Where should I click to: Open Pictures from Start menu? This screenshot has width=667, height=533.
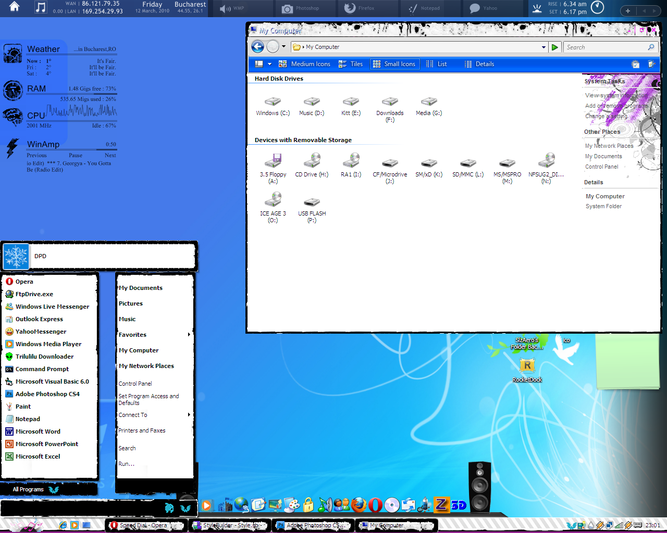pos(131,303)
